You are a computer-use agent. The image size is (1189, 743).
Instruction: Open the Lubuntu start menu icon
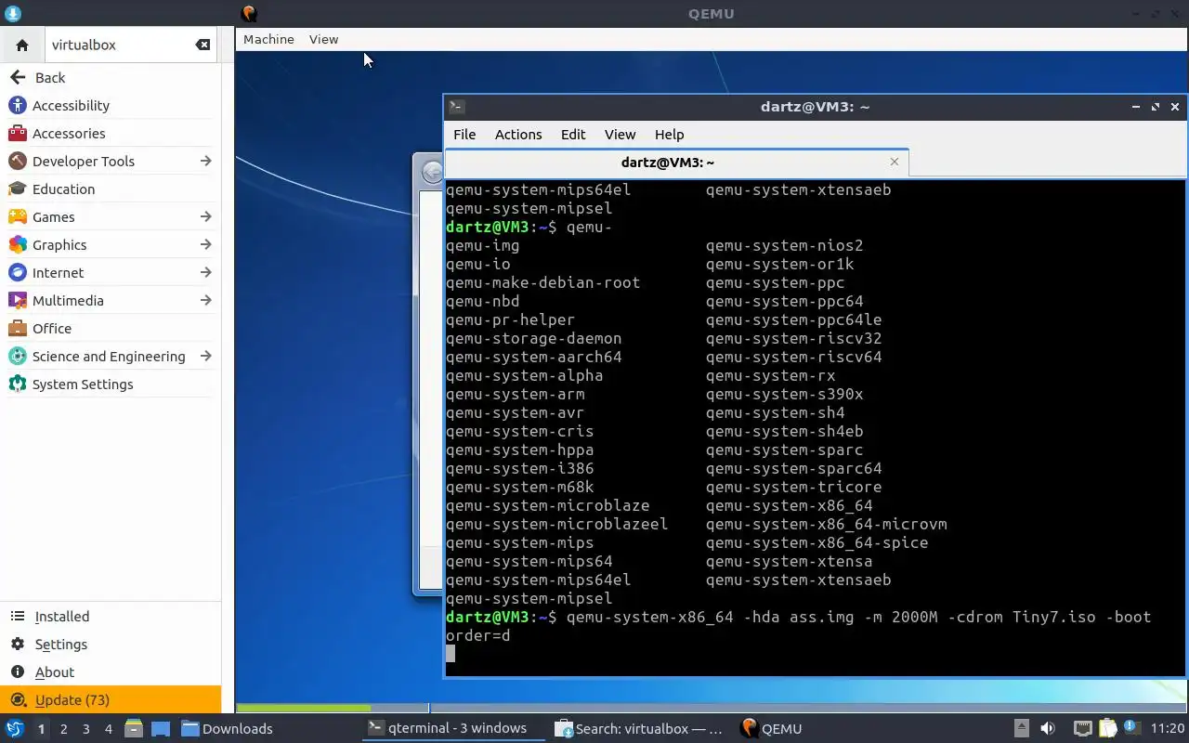[x=15, y=728]
